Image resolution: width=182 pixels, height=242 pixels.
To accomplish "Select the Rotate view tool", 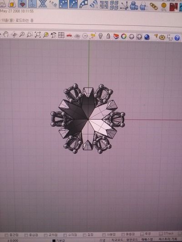I will pos(14,35).
